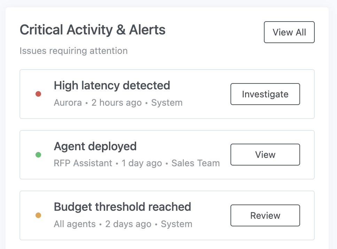Click View on the Agent deployed alert
This screenshot has width=337, height=249.
pos(265,154)
